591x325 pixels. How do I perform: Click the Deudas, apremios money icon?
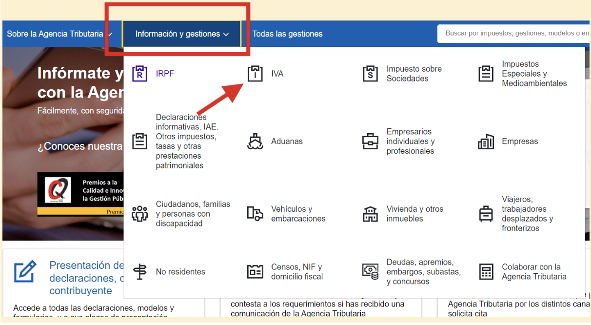click(x=371, y=272)
